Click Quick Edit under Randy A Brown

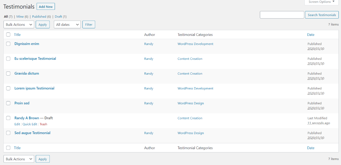[30, 124]
